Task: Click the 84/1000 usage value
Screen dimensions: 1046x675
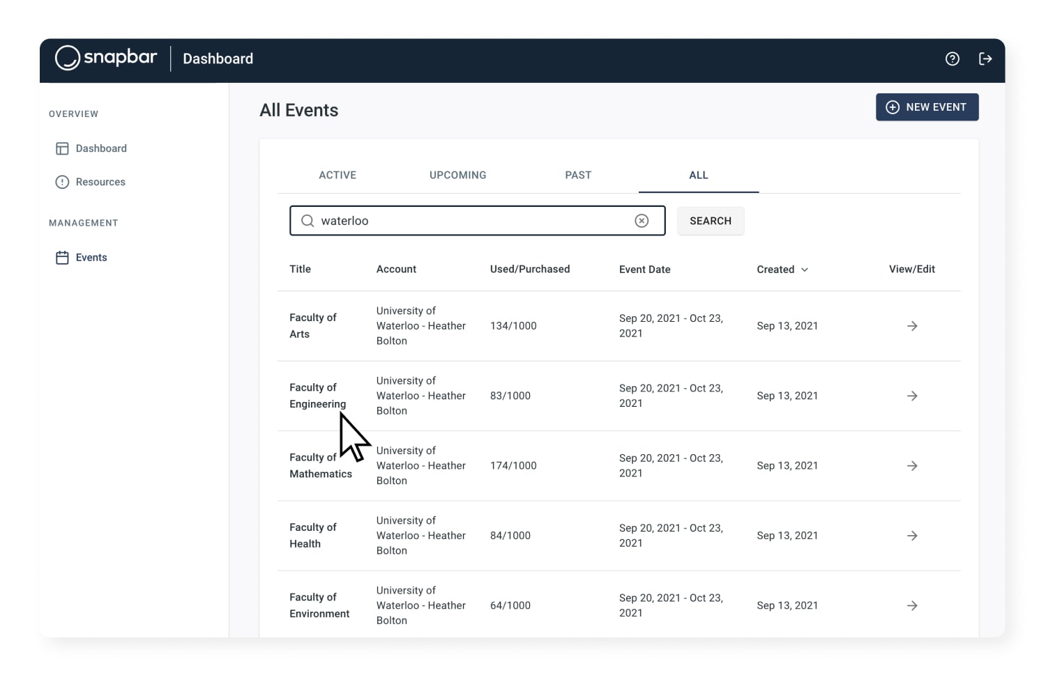Action: (510, 536)
